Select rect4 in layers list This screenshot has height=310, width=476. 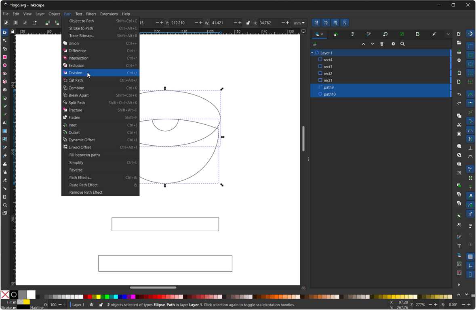(x=381, y=60)
